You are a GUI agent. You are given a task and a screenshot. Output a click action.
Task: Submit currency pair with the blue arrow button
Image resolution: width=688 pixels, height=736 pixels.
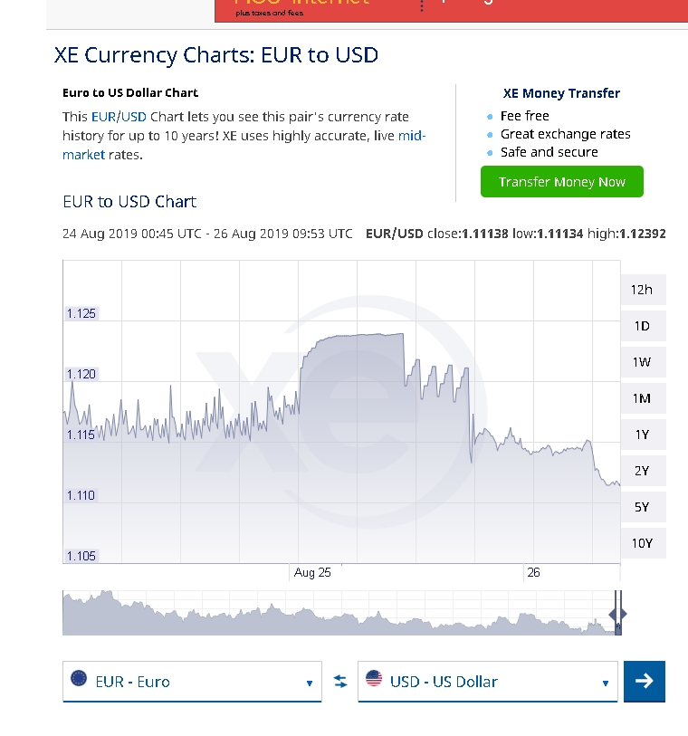coord(645,681)
